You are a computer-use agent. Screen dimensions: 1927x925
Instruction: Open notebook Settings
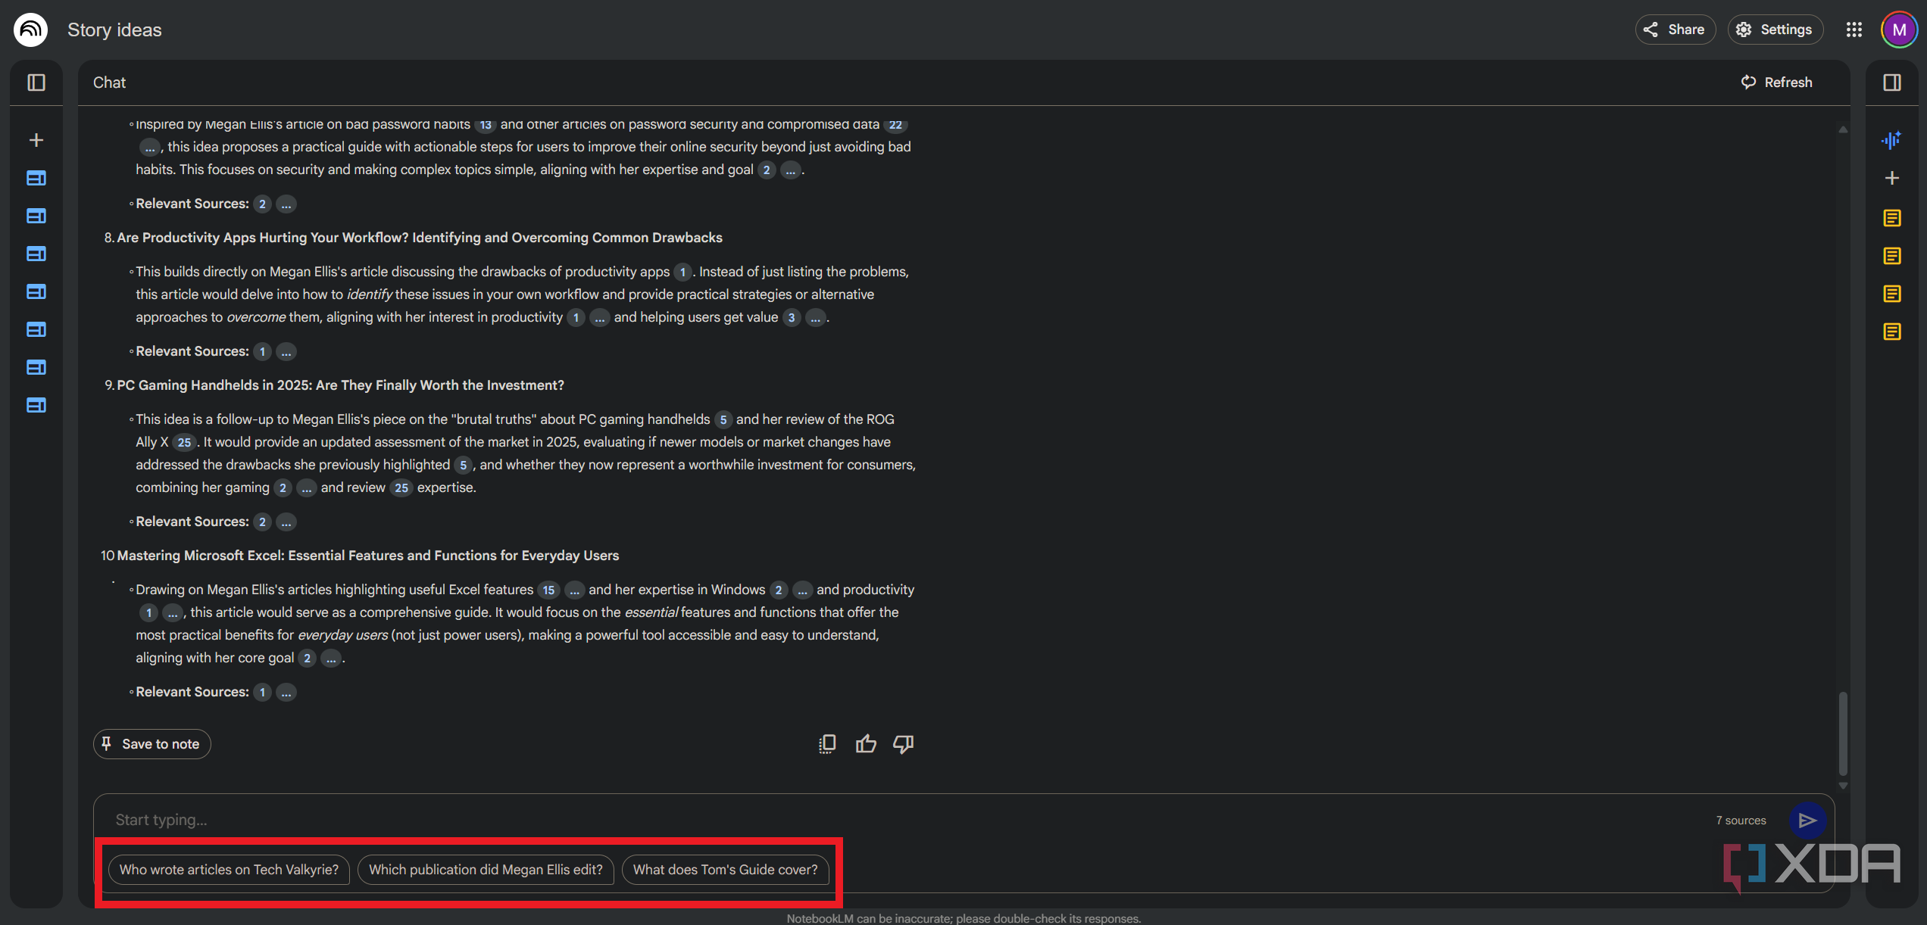(1775, 30)
